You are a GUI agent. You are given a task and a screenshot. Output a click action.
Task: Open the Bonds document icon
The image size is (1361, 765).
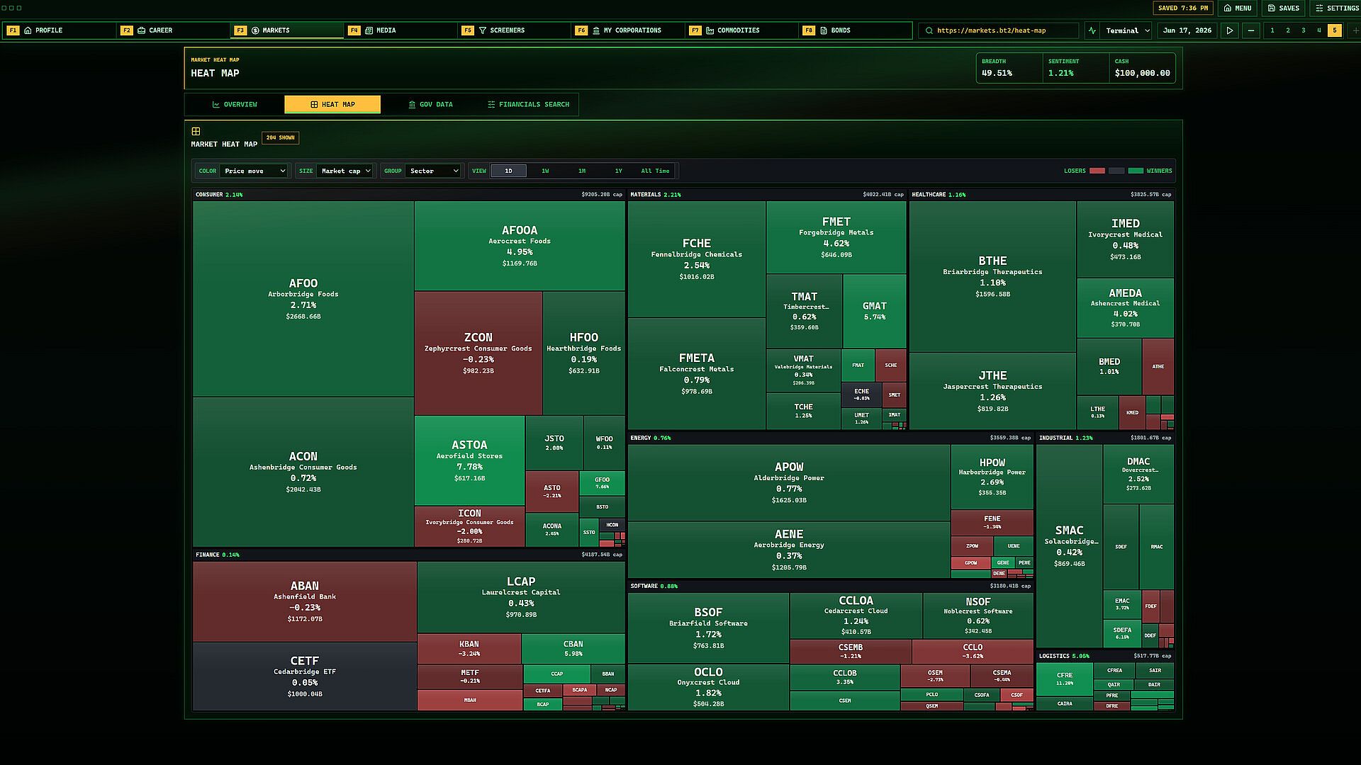pos(823,30)
